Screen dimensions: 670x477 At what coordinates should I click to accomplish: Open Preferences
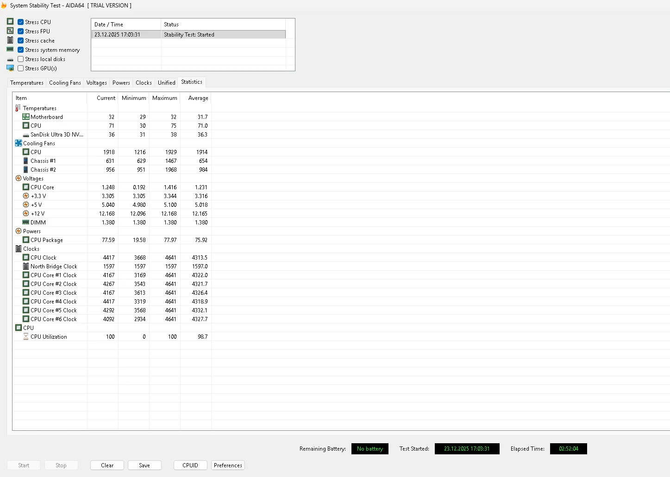228,465
